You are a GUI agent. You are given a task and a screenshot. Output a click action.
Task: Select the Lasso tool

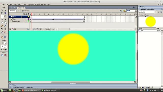point(5,16)
